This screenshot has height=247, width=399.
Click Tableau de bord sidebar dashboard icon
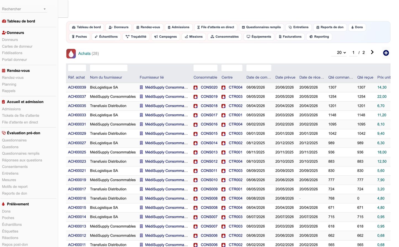pos(4,21)
